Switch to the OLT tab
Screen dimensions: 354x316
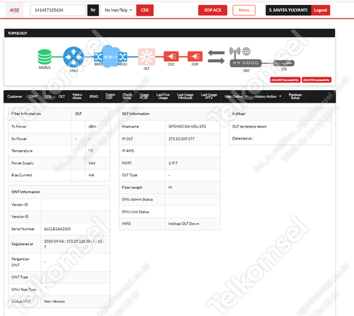click(x=62, y=96)
